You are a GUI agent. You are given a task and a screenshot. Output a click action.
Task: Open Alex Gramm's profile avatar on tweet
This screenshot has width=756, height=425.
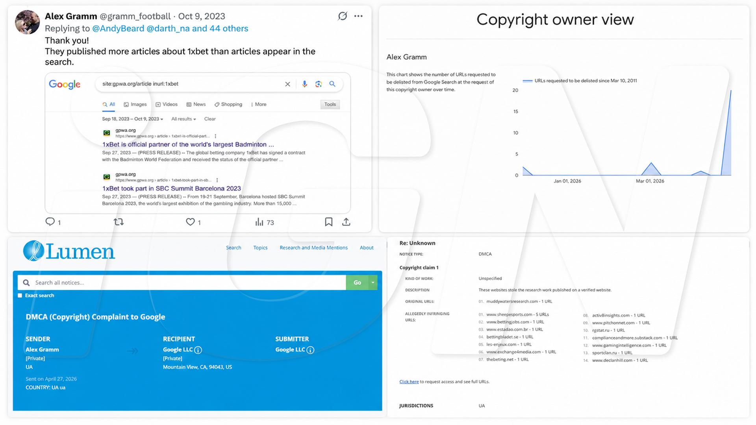click(x=27, y=22)
